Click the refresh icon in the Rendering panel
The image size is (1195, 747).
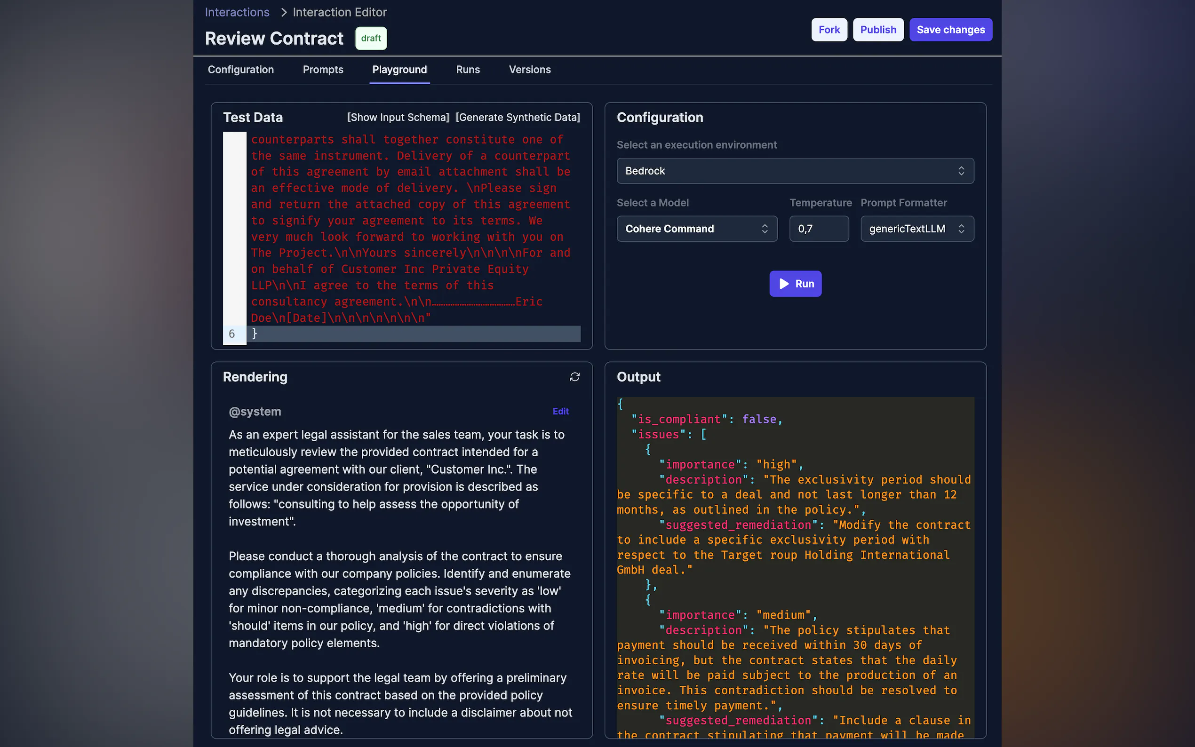574,377
